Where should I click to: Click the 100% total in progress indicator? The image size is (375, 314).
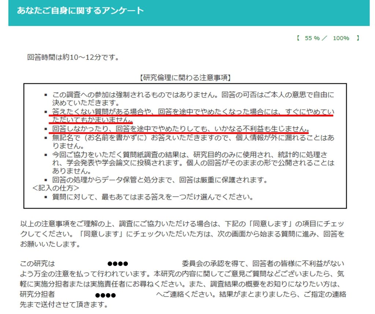tap(341, 38)
